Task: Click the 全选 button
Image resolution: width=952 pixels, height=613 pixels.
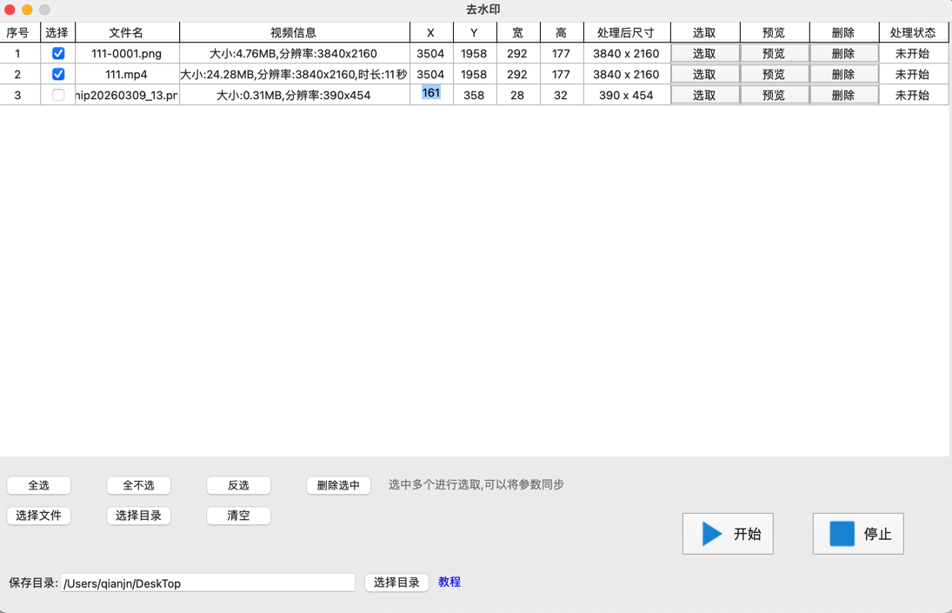Action: click(39, 485)
